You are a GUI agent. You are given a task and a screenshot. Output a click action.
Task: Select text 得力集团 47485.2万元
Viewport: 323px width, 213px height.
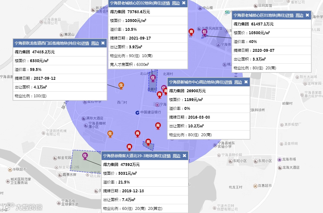35,52
